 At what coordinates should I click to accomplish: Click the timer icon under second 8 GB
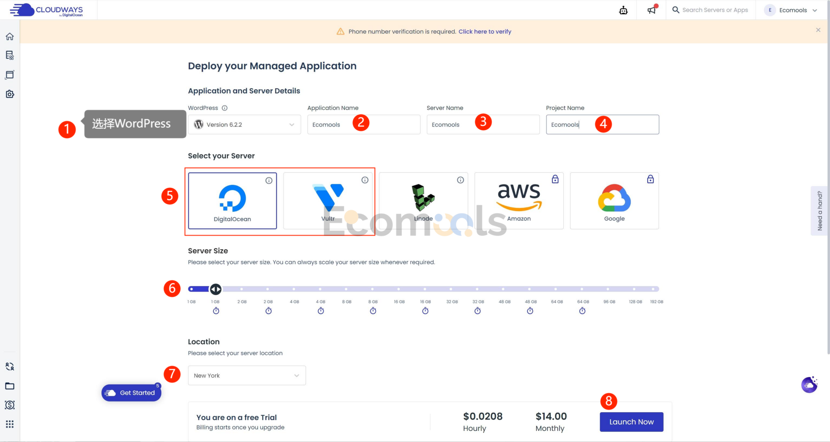click(x=373, y=311)
